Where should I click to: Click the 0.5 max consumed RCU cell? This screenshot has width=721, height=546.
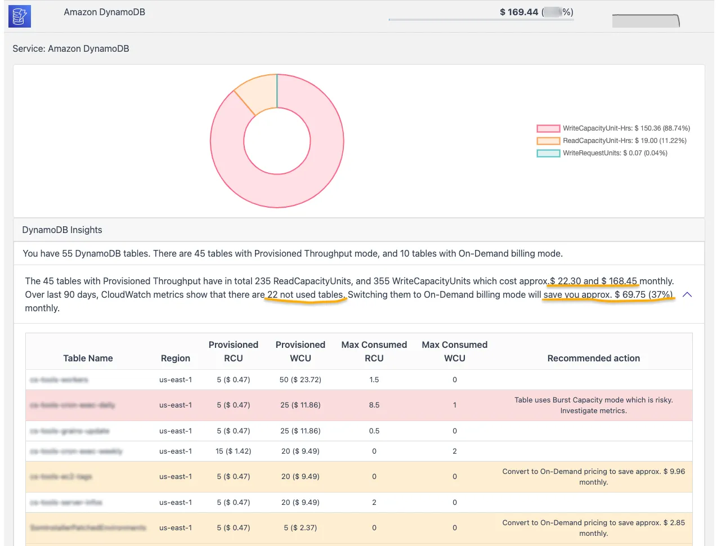tap(374, 431)
